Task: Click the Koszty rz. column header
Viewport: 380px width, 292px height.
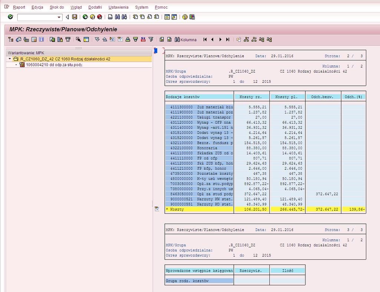Action: 252,97
